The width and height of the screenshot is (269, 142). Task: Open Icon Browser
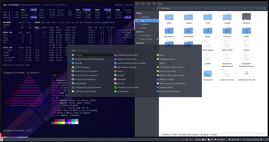tap(122, 92)
